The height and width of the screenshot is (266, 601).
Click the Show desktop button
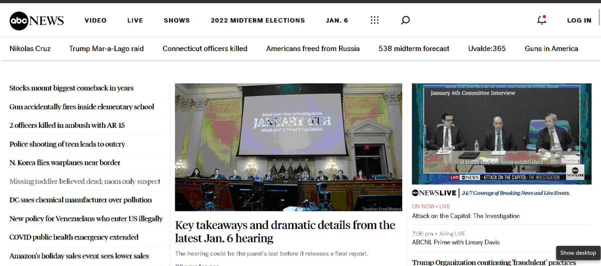click(578, 253)
